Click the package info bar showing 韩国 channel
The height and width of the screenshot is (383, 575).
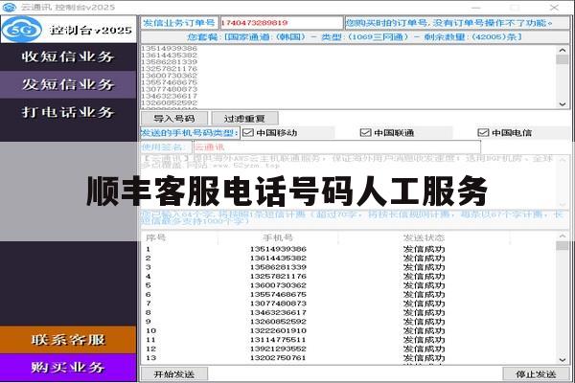click(x=355, y=37)
